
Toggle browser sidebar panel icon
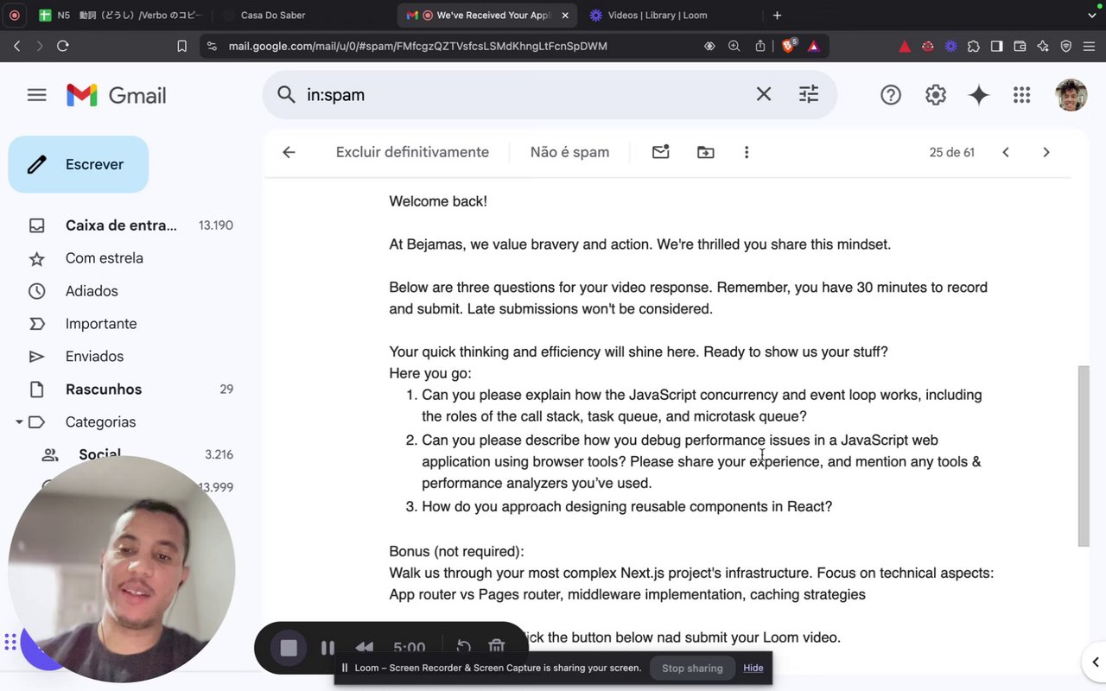[997, 46]
